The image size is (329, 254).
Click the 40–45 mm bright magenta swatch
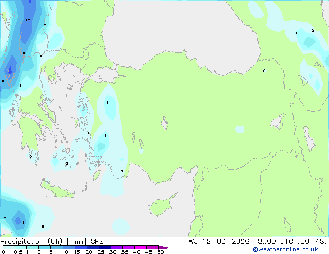(141, 247)
